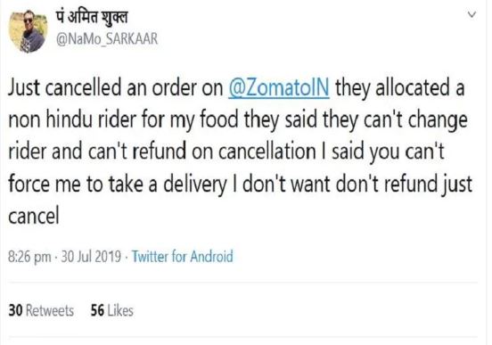Click the word 'Retweets' label
This screenshot has width=492, height=345.
tap(50, 310)
